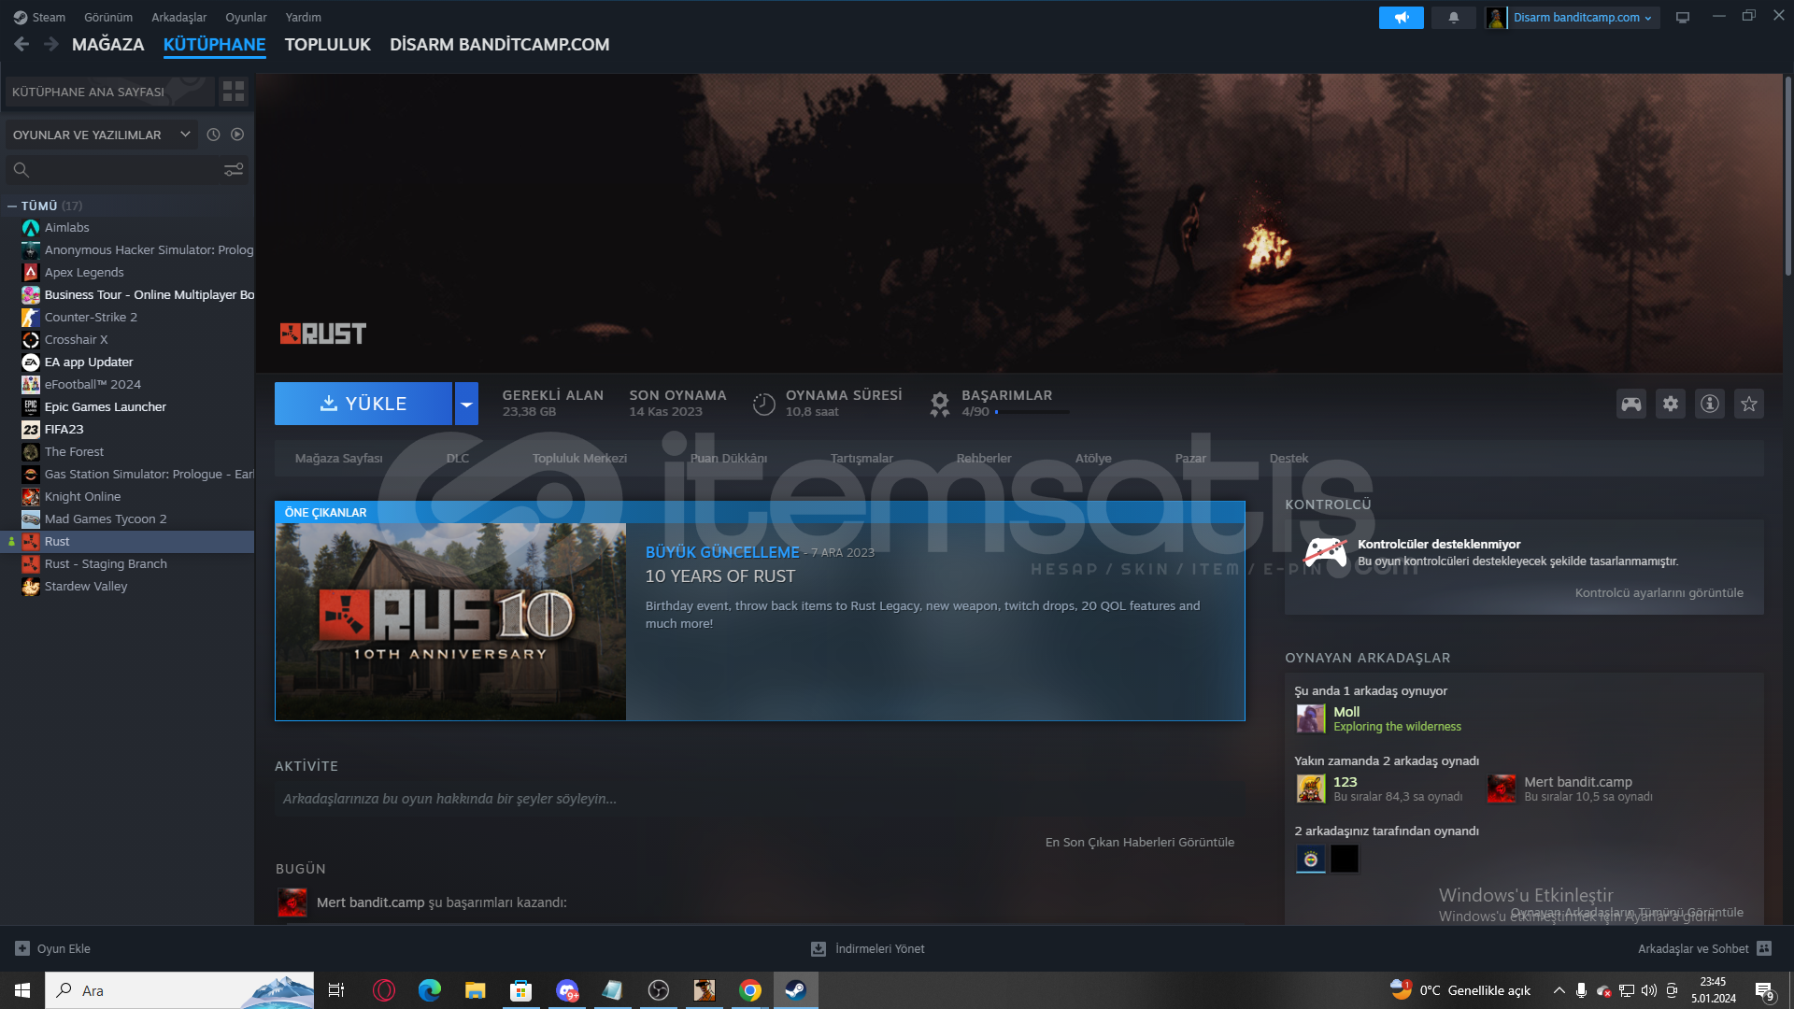Open the Görünüm menu
This screenshot has width=1794, height=1009.
pyautogui.click(x=108, y=18)
